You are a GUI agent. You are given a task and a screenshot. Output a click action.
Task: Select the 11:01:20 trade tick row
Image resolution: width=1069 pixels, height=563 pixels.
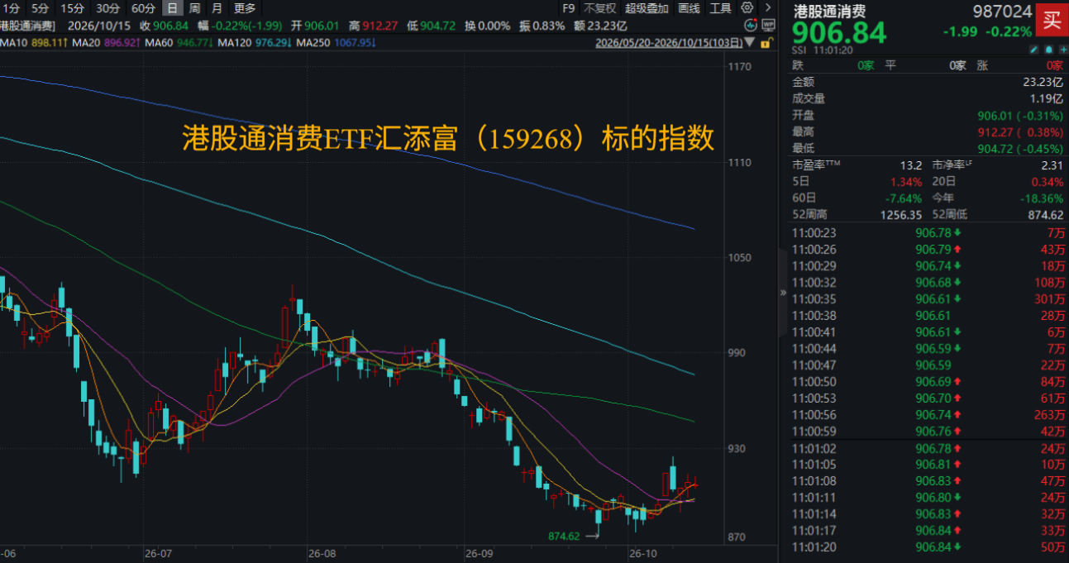pyautogui.click(x=928, y=546)
